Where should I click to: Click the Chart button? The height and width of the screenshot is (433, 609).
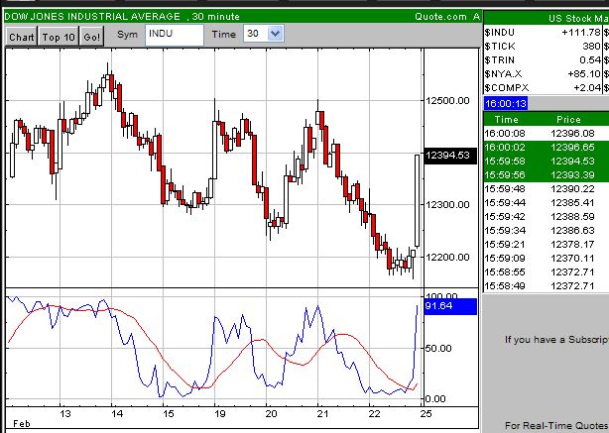22,37
